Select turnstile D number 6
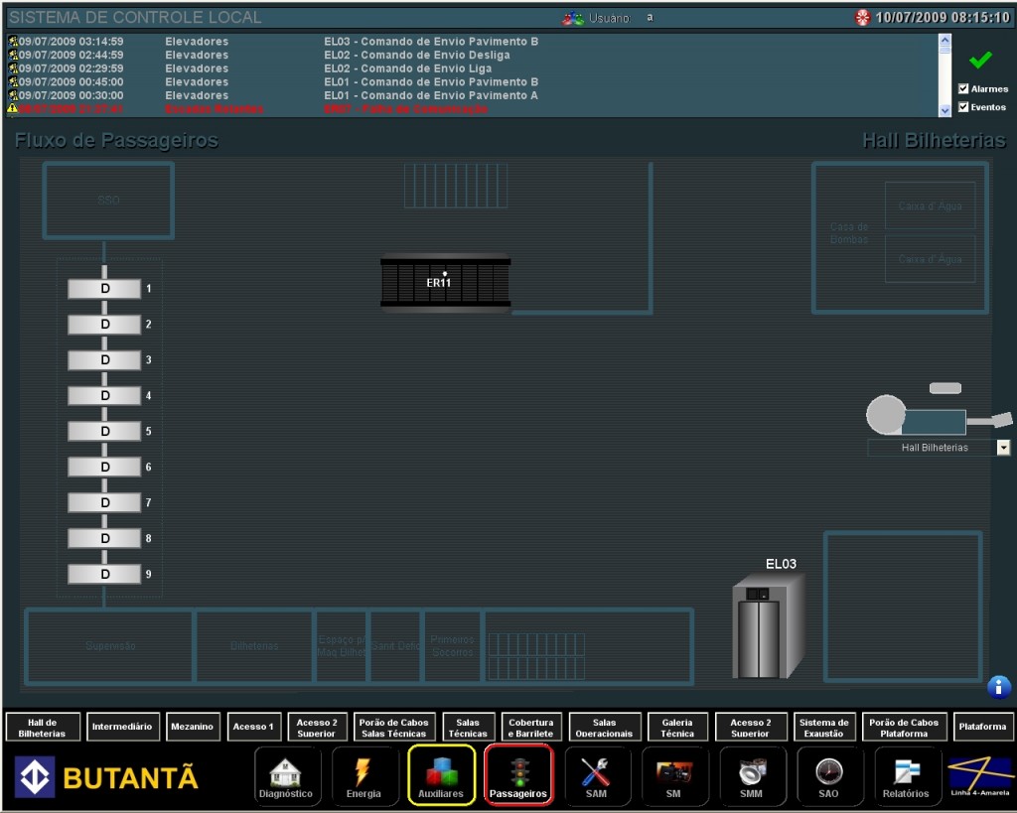Screen dimensions: 1017x813 pos(104,467)
